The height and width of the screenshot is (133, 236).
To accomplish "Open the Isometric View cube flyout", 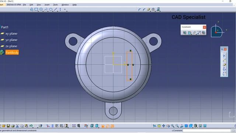I will (191, 126).
